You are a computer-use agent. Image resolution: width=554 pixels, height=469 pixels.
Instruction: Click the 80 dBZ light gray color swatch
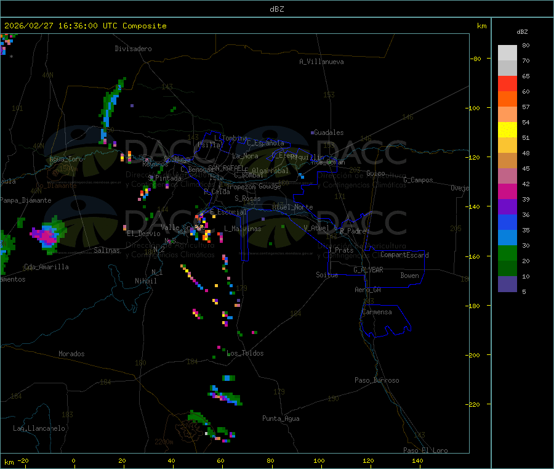(x=507, y=53)
